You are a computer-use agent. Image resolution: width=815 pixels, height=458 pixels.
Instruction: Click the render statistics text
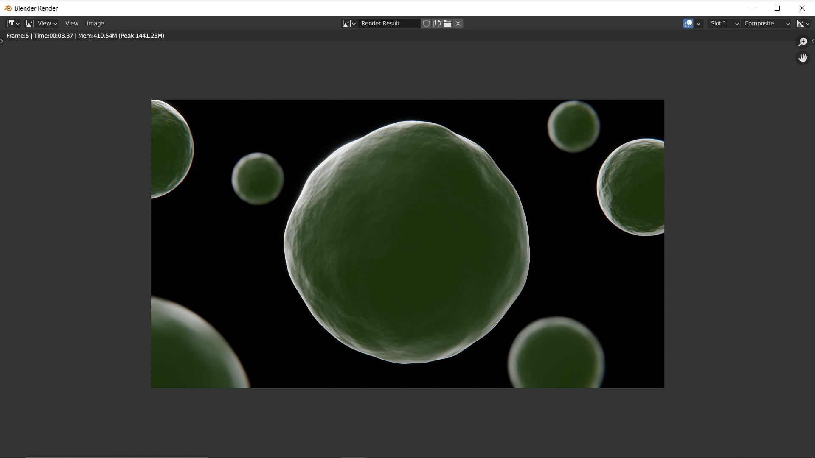click(85, 36)
